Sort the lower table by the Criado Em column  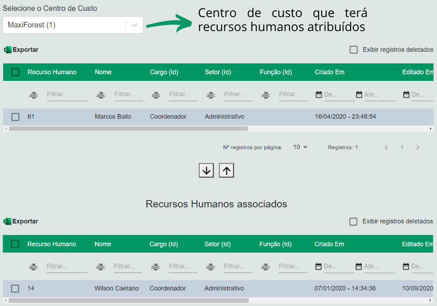click(x=329, y=244)
